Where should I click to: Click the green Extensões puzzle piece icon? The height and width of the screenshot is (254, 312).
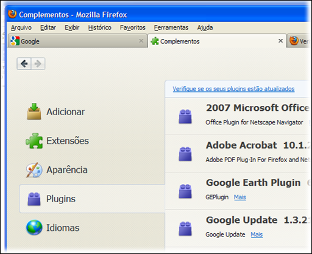coord(34,141)
